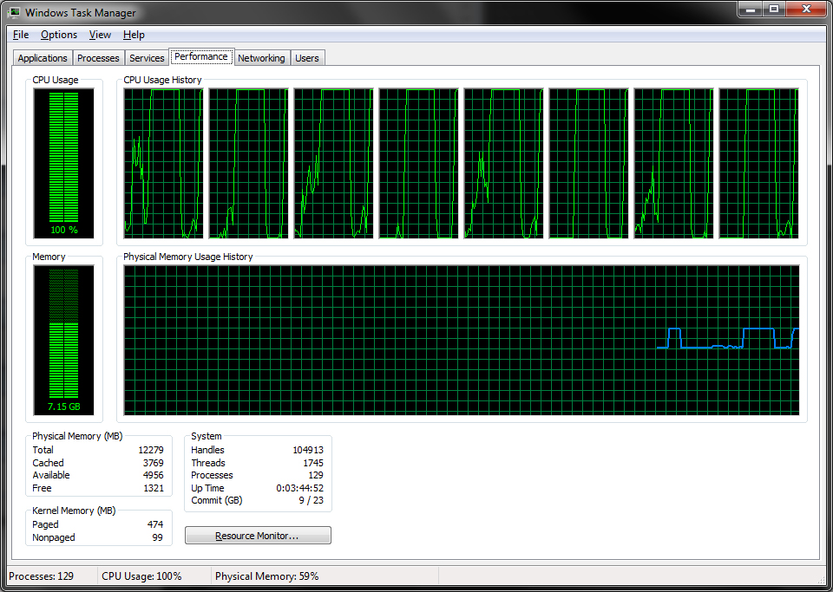
Task: Click the CPU Usage History label
Action: 162,80
